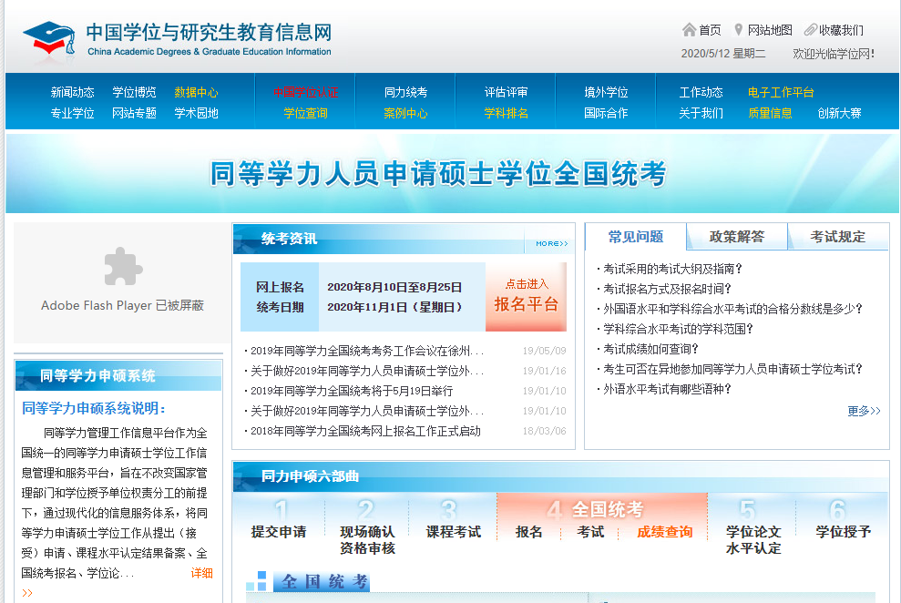901x603 pixels.
Task: Expand 更多>> under the FAQ list
Action: [863, 411]
